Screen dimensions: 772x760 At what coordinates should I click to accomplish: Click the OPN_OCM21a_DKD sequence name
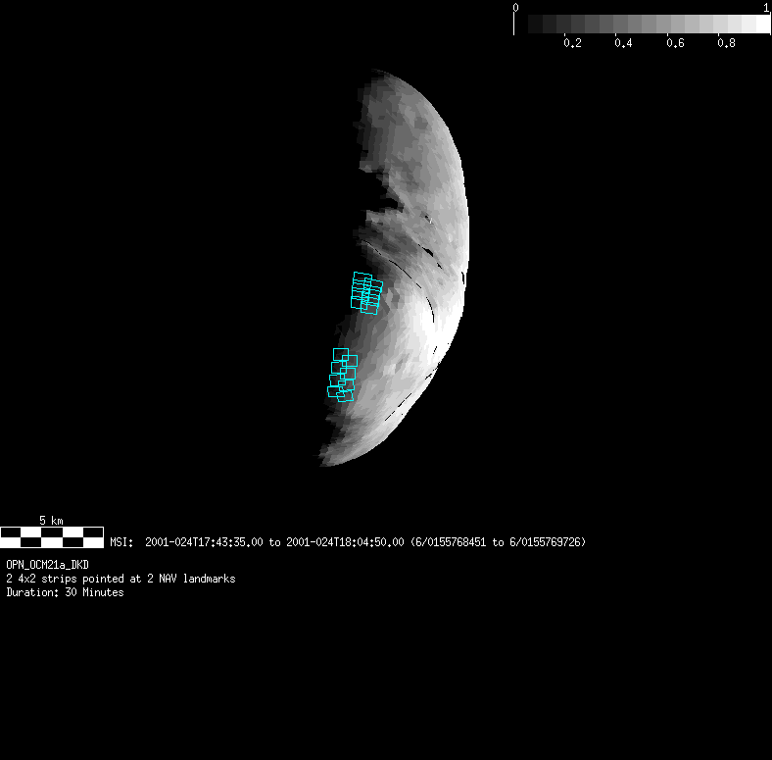coord(47,566)
